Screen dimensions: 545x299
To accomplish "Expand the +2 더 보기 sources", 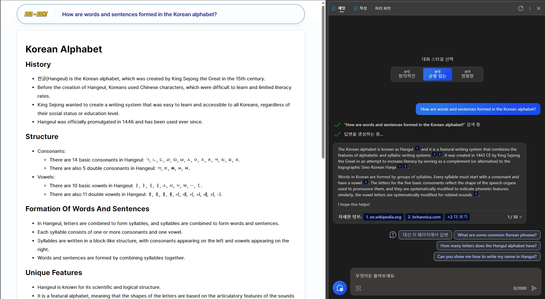I will [457, 217].
